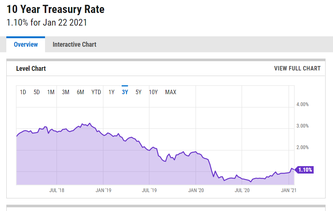Click the 10 Year Treasury Rate title
333x211 pixels.
[x=55, y=9]
